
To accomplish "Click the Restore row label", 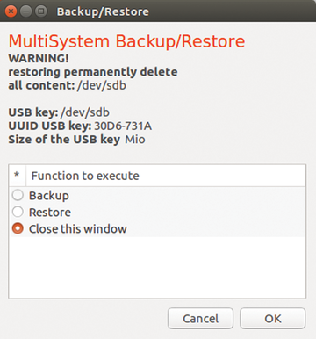I will (50, 213).
